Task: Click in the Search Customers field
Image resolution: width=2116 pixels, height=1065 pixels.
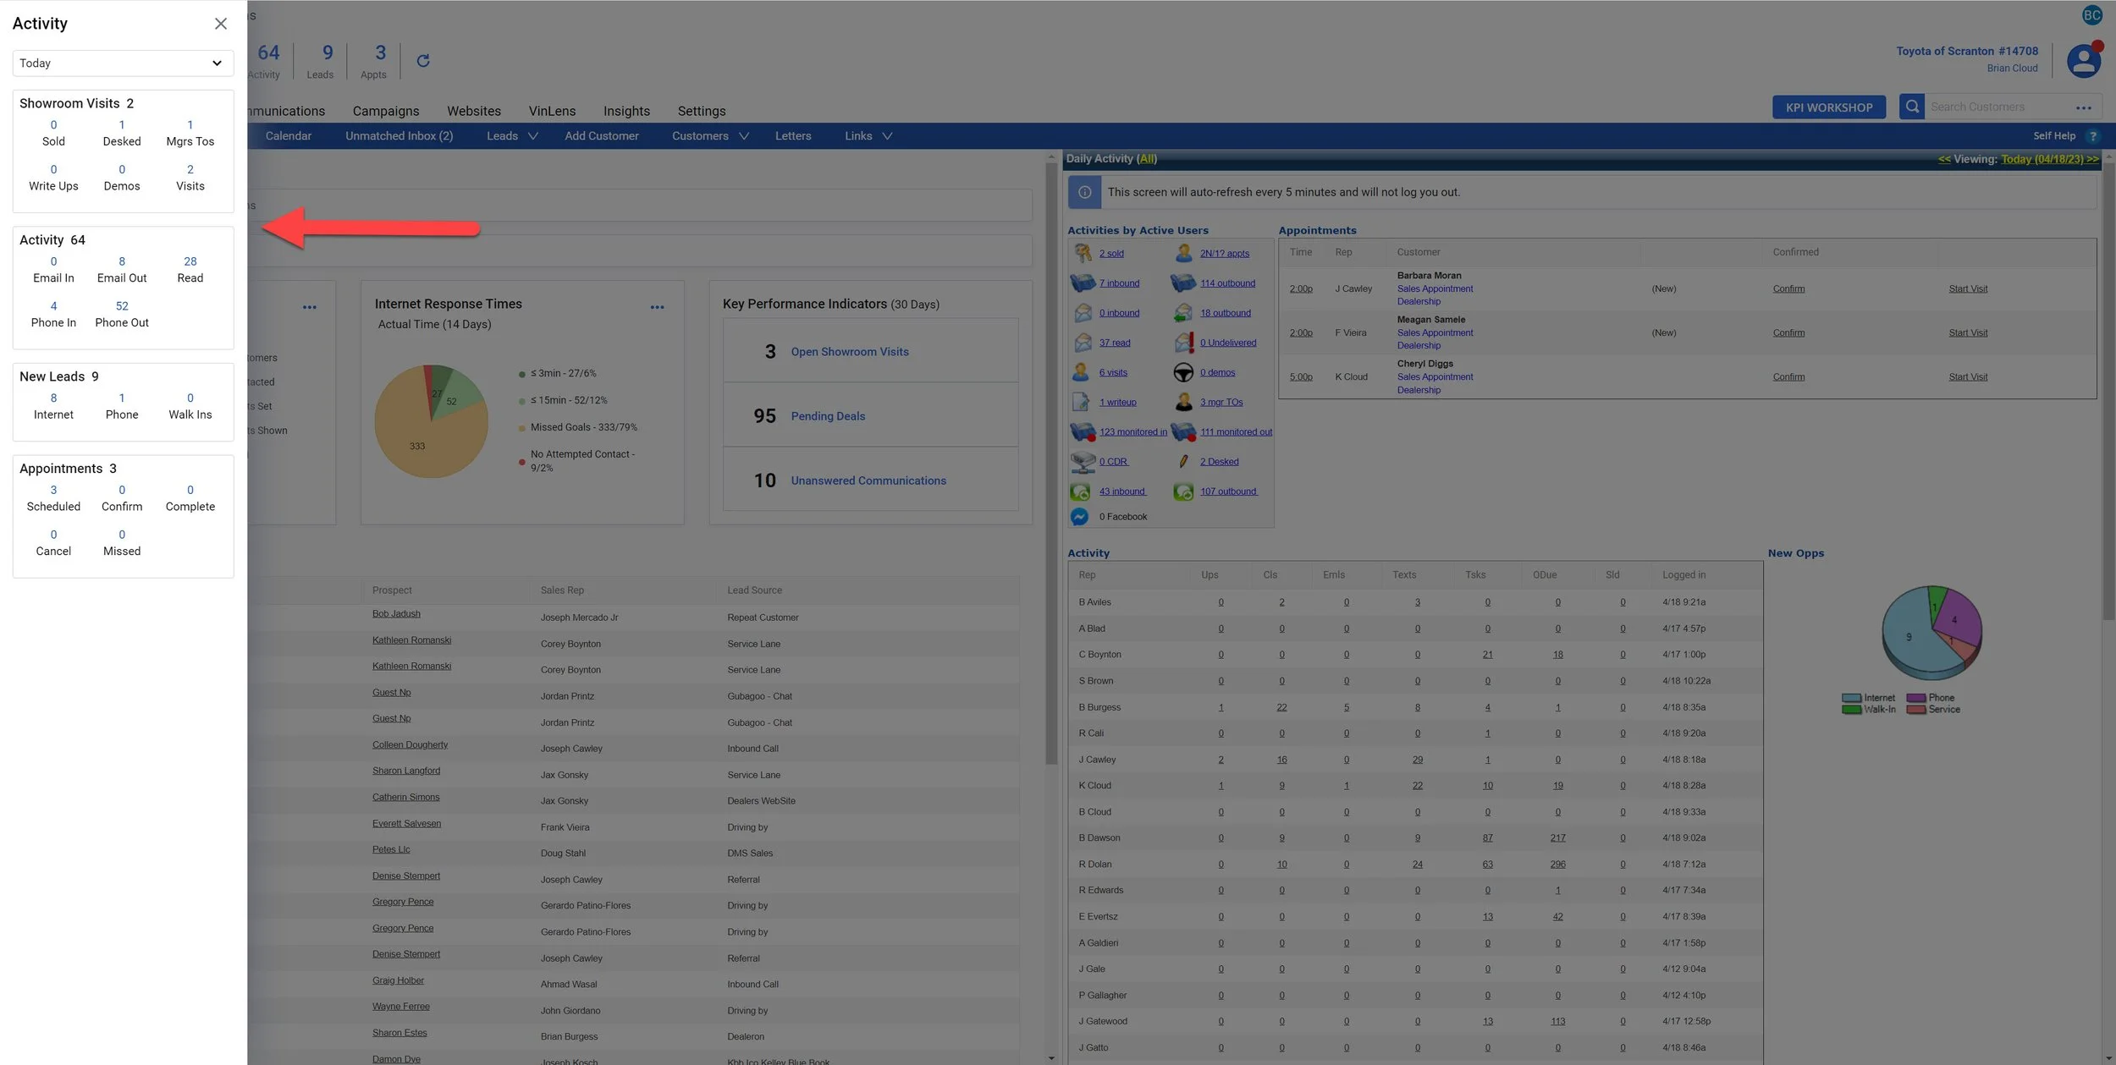Action: [x=1999, y=107]
